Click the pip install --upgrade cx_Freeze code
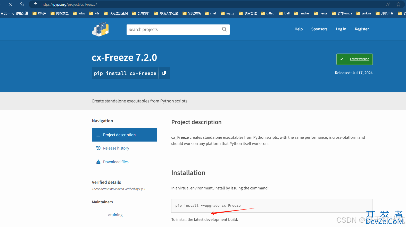This screenshot has width=406, height=227. coord(208,205)
